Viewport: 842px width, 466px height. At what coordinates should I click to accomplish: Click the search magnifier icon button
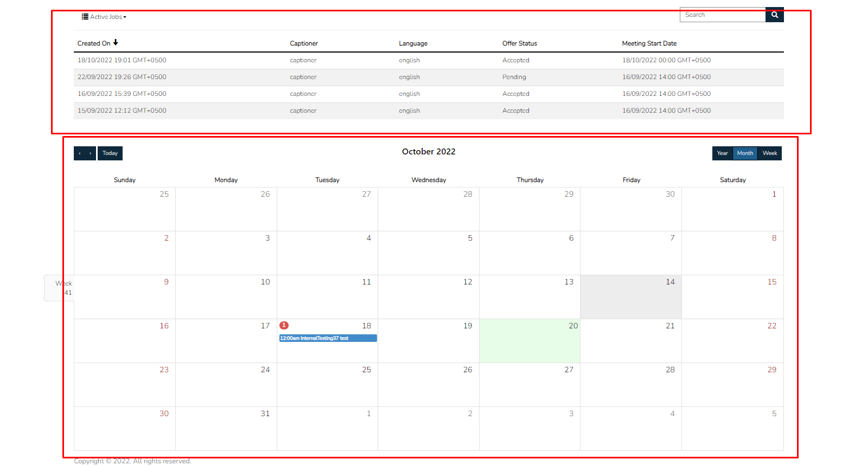tap(774, 15)
